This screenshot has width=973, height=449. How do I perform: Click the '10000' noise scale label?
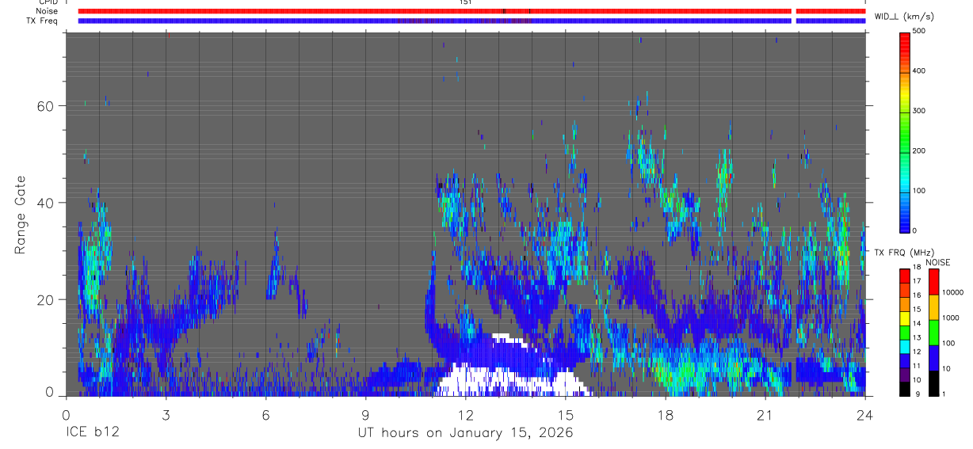point(952,292)
